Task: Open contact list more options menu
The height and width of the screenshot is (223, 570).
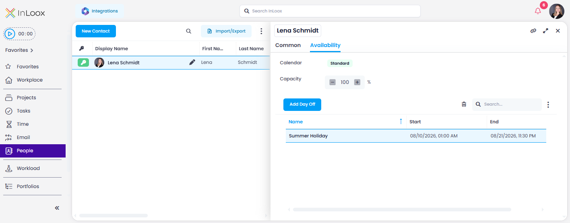Action: (261, 31)
